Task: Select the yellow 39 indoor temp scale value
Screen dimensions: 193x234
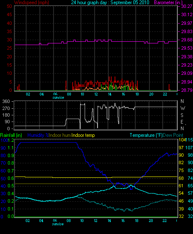Action: pos(181,209)
